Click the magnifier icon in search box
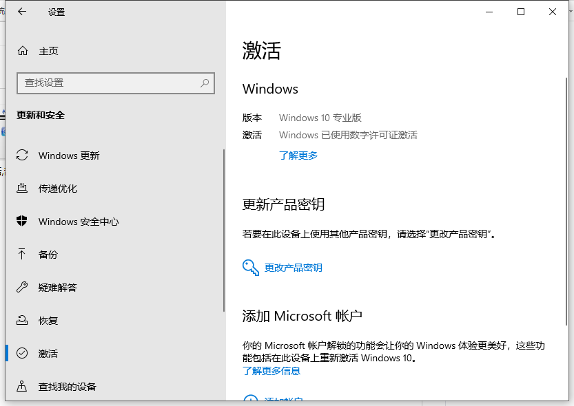 (x=205, y=83)
